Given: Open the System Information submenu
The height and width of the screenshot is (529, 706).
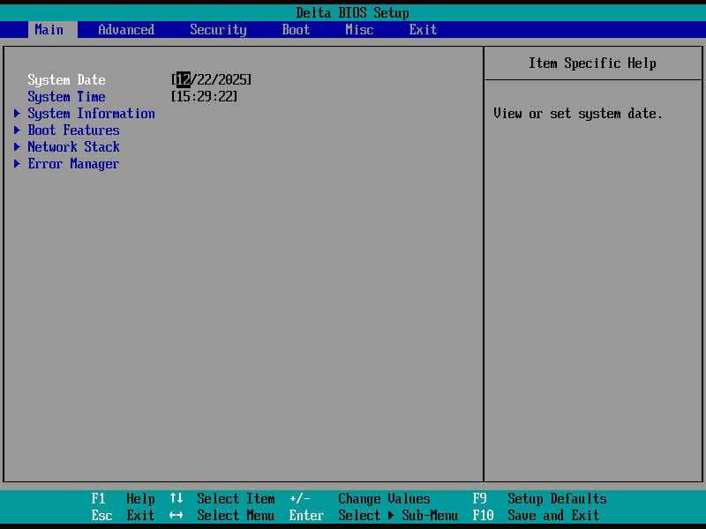Looking at the screenshot, I should 92,114.
